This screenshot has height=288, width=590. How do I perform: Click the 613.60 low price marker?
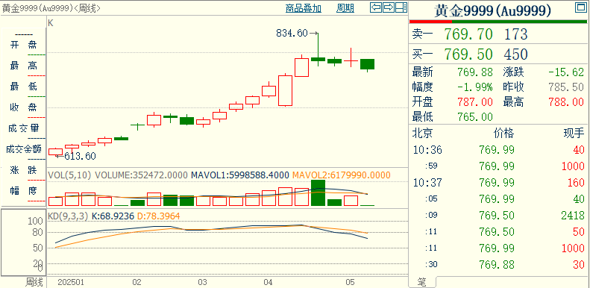pos(79,156)
